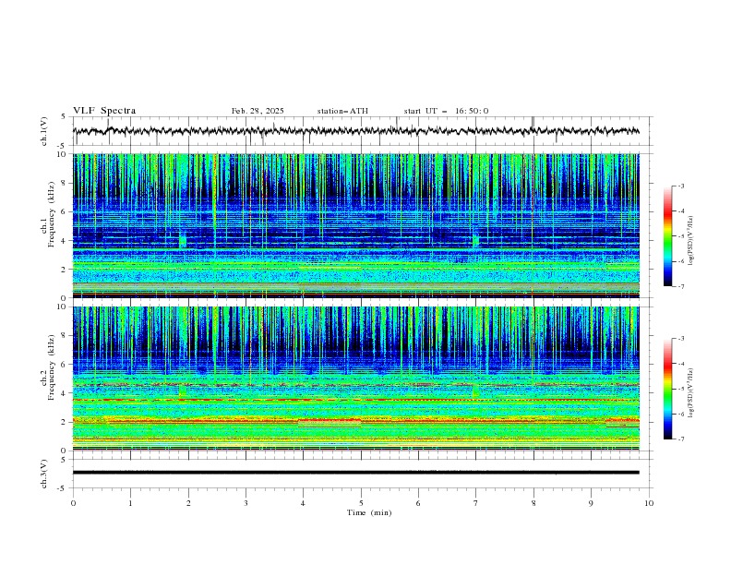Click the ch.1 voltage waveform trace
Image resolution: width=731 pixels, height=565 pixels.
[355, 131]
